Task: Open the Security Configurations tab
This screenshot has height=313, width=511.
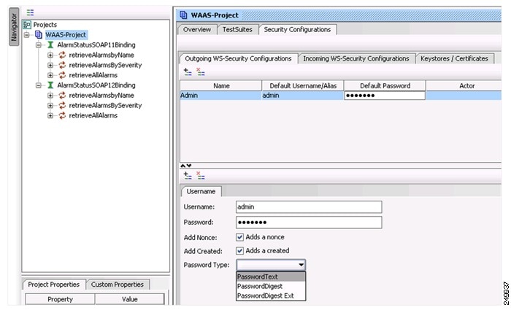Action: pos(297,30)
